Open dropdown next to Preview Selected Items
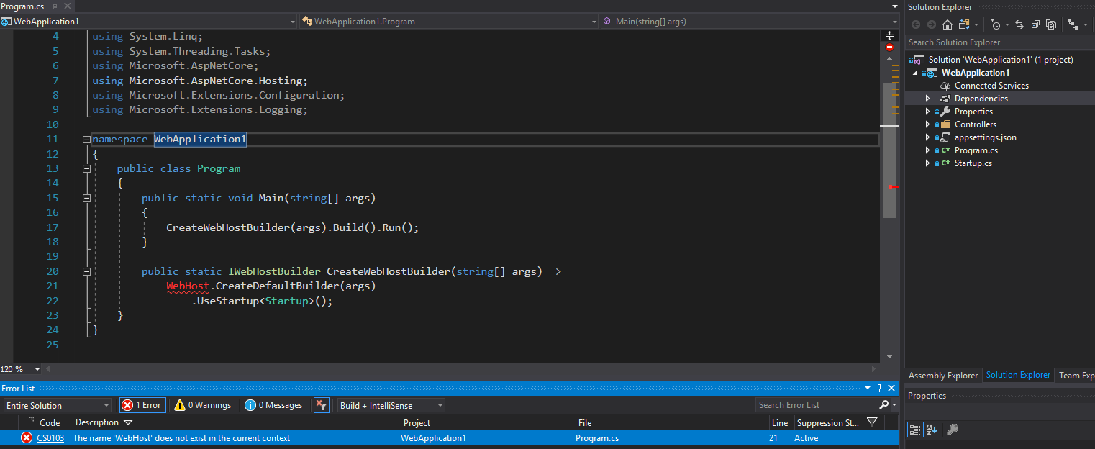Screen dimensions: 1095x449 [x=1086, y=25]
